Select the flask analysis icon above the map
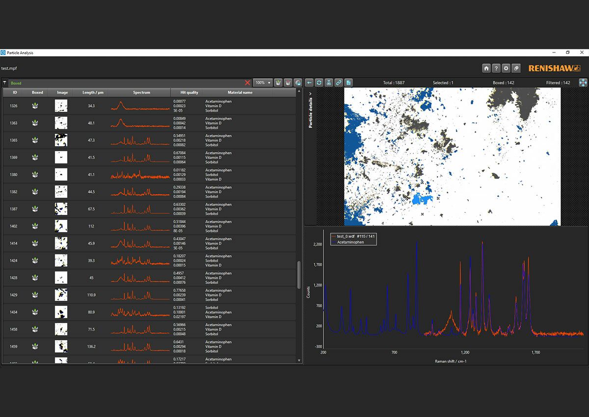This screenshot has width=589, height=417. point(329,82)
